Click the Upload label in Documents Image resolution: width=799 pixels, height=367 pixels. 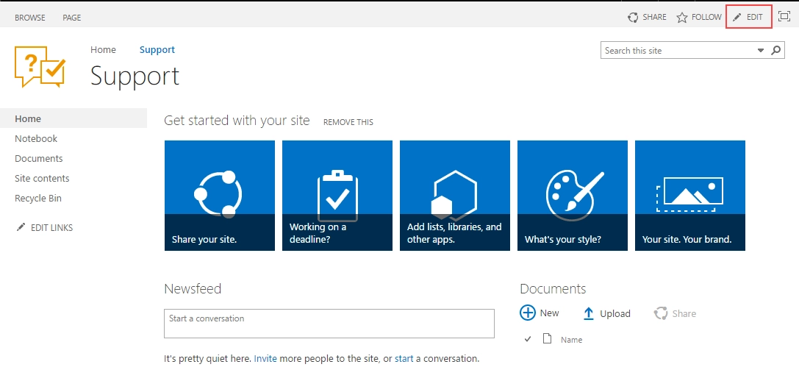coord(615,314)
